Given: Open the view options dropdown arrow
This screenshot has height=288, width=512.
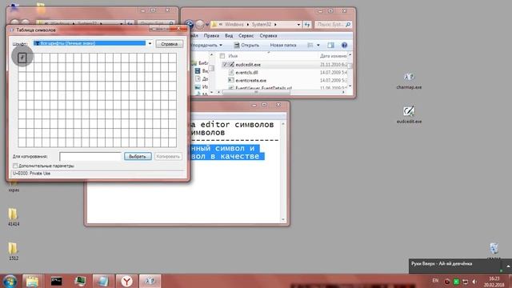Looking at the screenshot, I should tap(318, 45).
